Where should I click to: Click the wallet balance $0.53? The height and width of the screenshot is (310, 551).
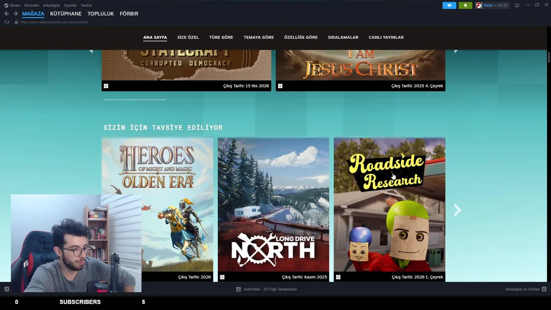coord(503,5)
